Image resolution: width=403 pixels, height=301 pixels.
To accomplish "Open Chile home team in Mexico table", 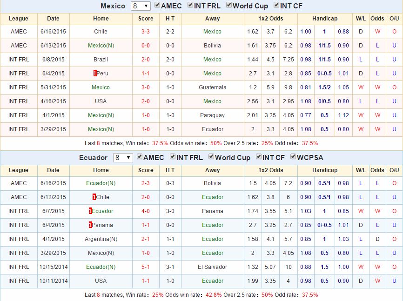I will point(101,31).
